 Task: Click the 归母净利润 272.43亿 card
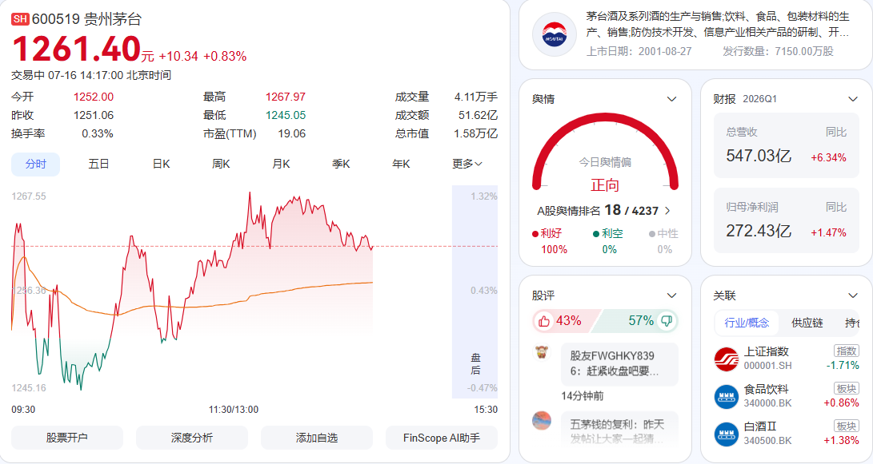click(x=786, y=221)
